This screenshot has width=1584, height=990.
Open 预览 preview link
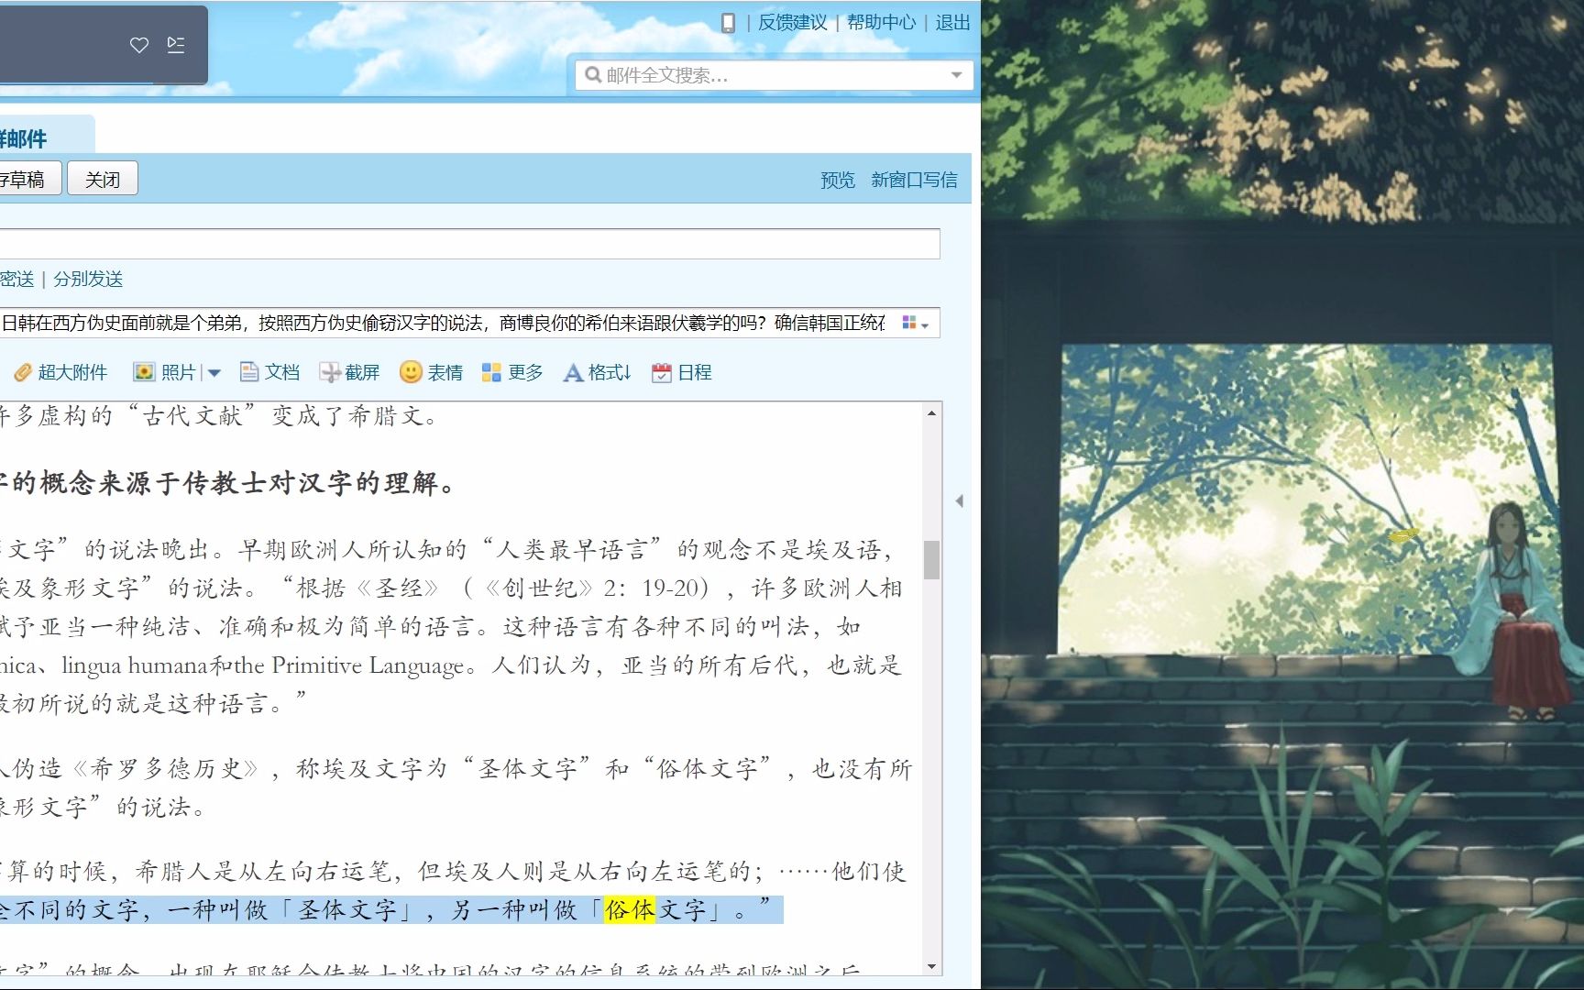point(837,180)
